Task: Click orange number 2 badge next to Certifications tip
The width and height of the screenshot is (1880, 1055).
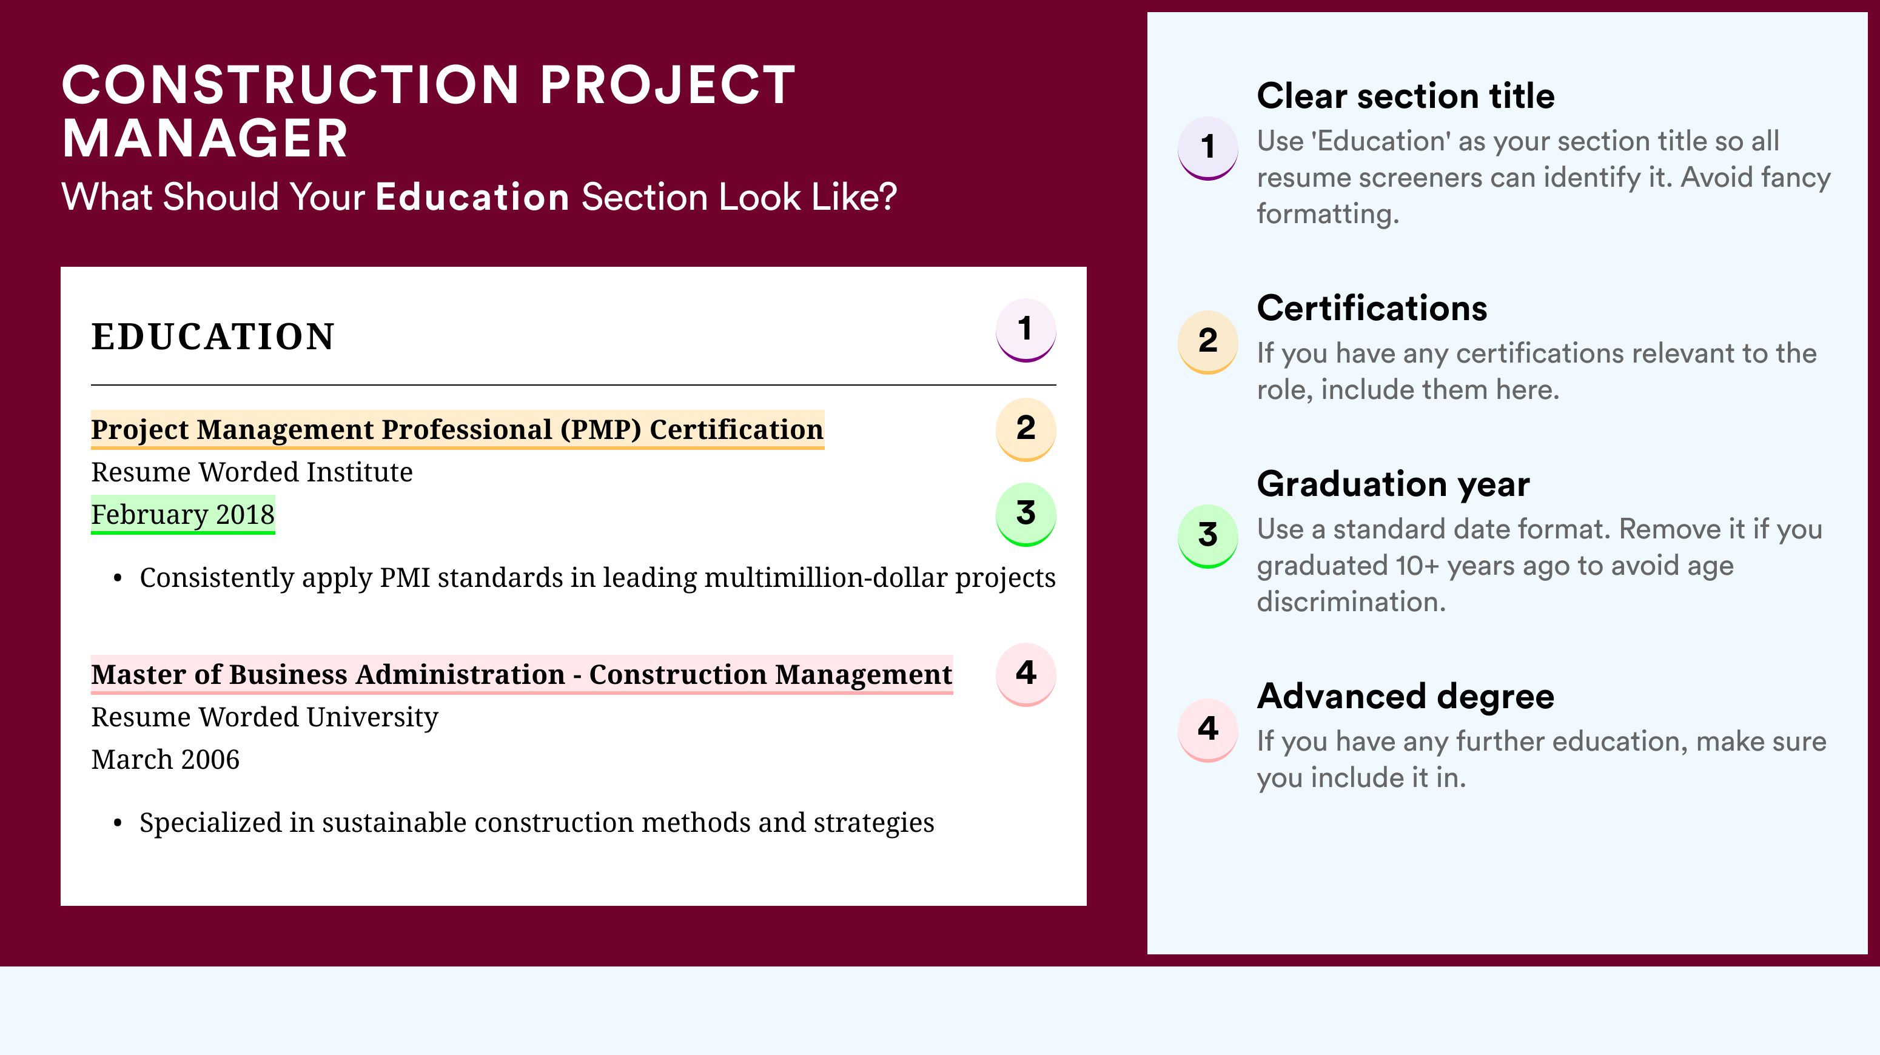Action: (x=1207, y=342)
